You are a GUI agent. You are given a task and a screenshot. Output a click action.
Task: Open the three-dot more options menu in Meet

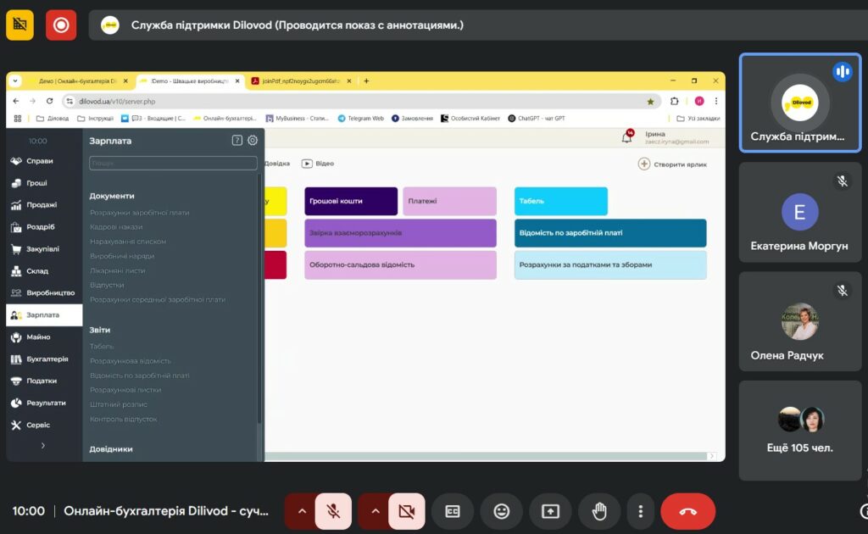click(x=641, y=511)
